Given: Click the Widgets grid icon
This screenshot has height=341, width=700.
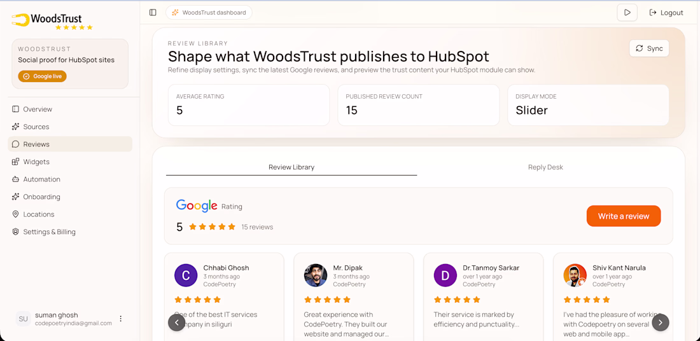Looking at the screenshot, I should click(x=16, y=162).
